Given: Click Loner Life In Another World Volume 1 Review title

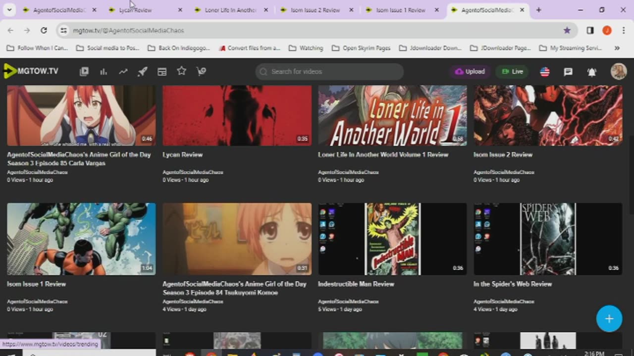Looking at the screenshot, I should pyautogui.click(x=383, y=155).
